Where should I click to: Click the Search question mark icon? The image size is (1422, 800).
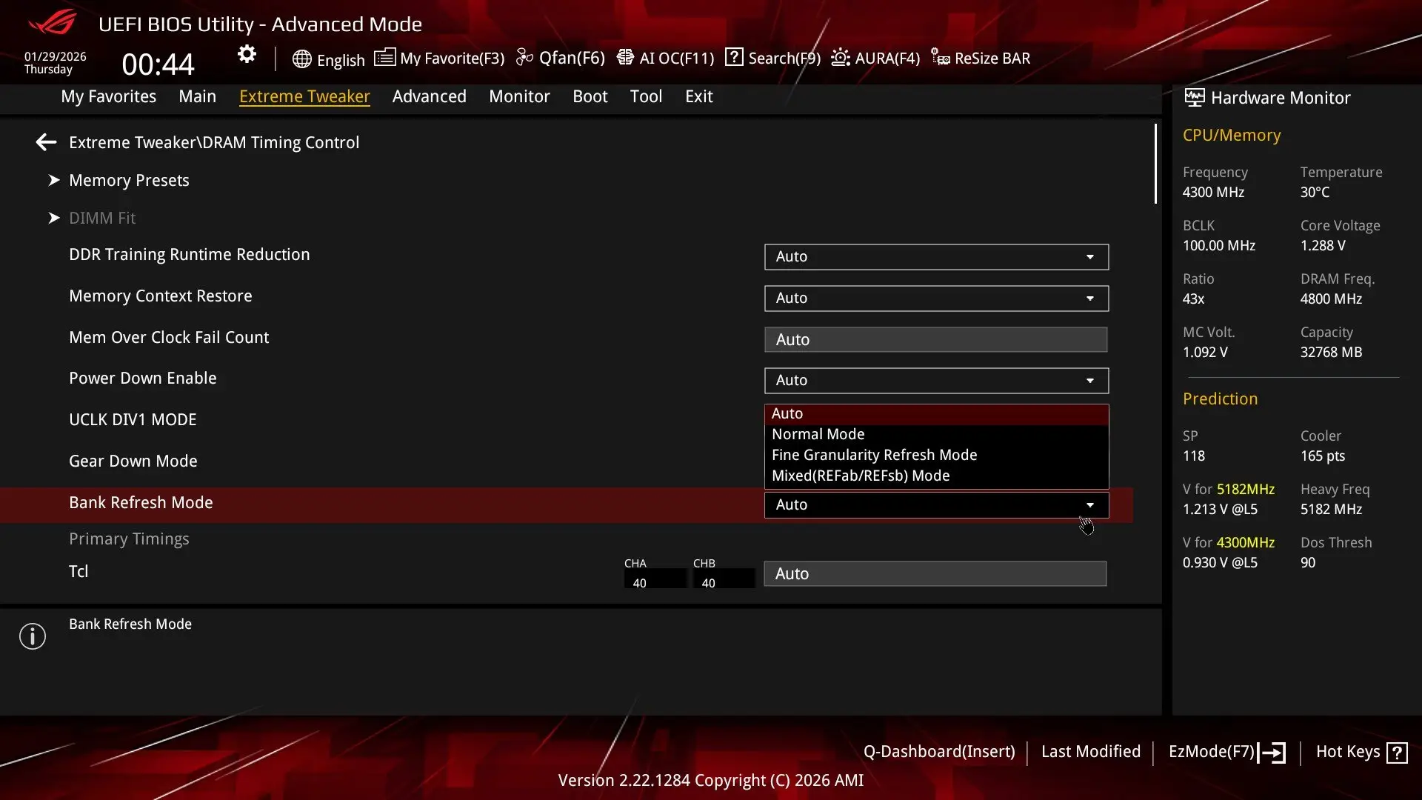tap(733, 57)
